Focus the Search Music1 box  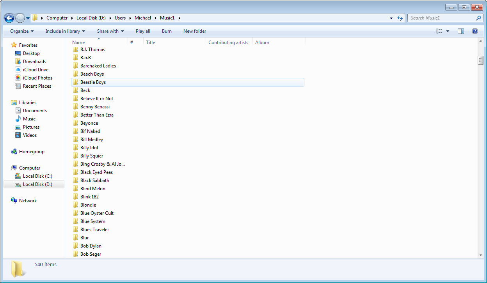click(445, 18)
